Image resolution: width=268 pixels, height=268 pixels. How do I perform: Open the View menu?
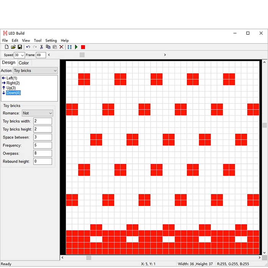tap(26, 41)
